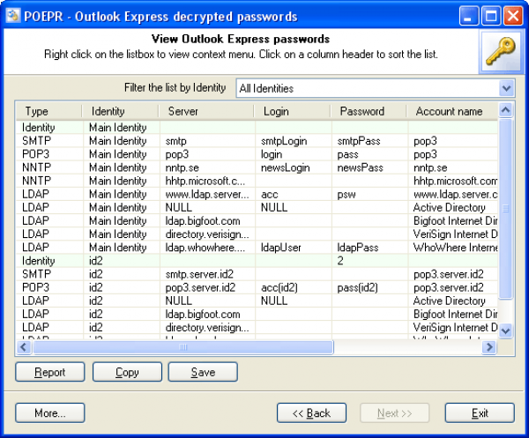Click the Save button
The width and height of the screenshot is (529, 438).
[x=203, y=372]
